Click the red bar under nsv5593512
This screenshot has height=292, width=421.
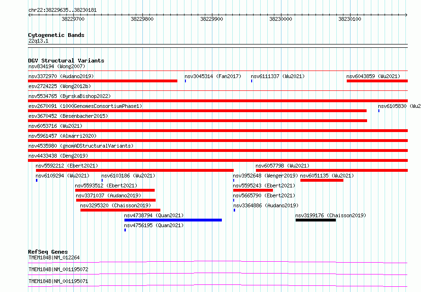pos(115,190)
